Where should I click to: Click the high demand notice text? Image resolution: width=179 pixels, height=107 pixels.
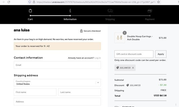tap(53, 39)
